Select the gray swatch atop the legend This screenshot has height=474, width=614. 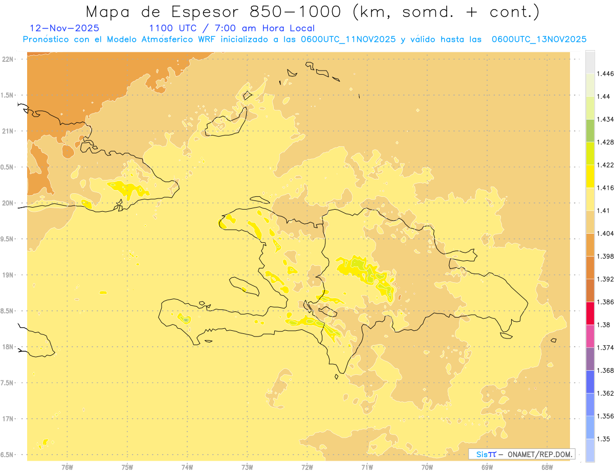click(x=590, y=62)
